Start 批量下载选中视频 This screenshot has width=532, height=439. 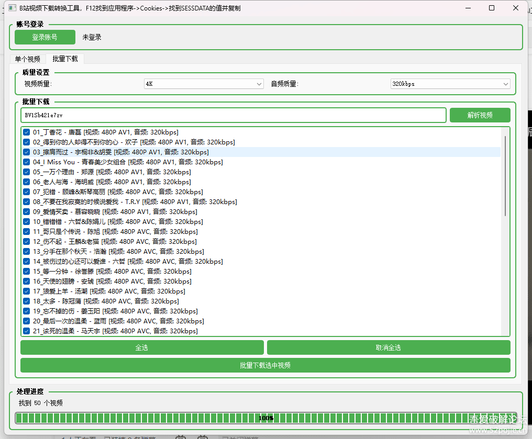(x=265, y=365)
